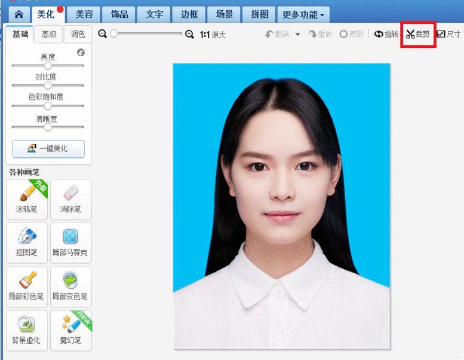Select the 背景虚化 background blur tool
464x360 pixels.
point(27,331)
